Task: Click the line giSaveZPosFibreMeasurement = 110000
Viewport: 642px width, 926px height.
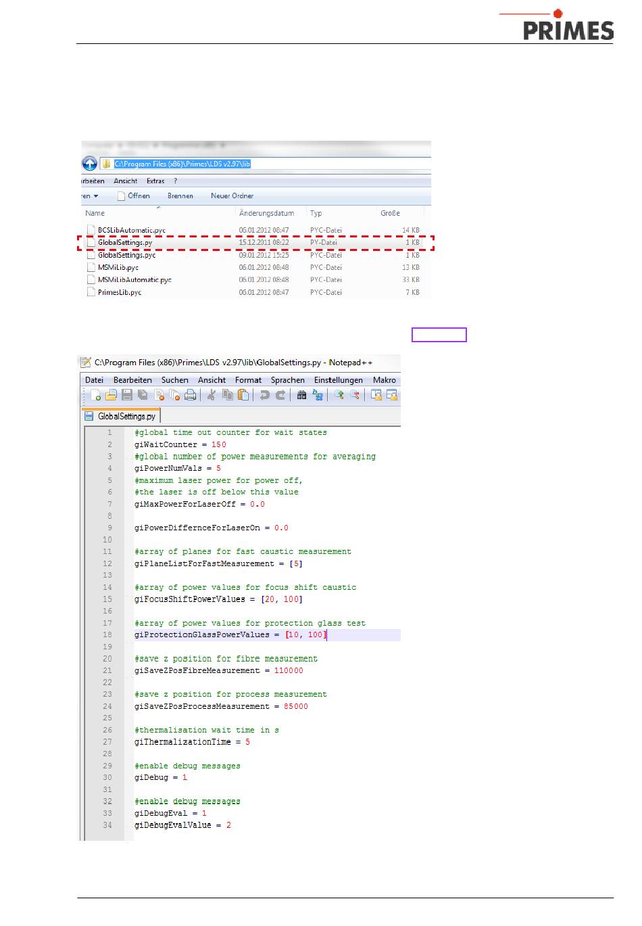Action: (x=219, y=670)
